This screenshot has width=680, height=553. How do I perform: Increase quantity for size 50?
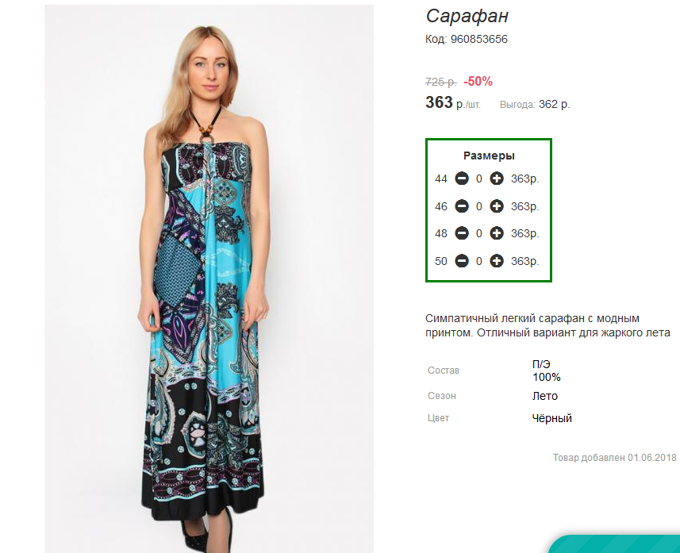(x=497, y=261)
